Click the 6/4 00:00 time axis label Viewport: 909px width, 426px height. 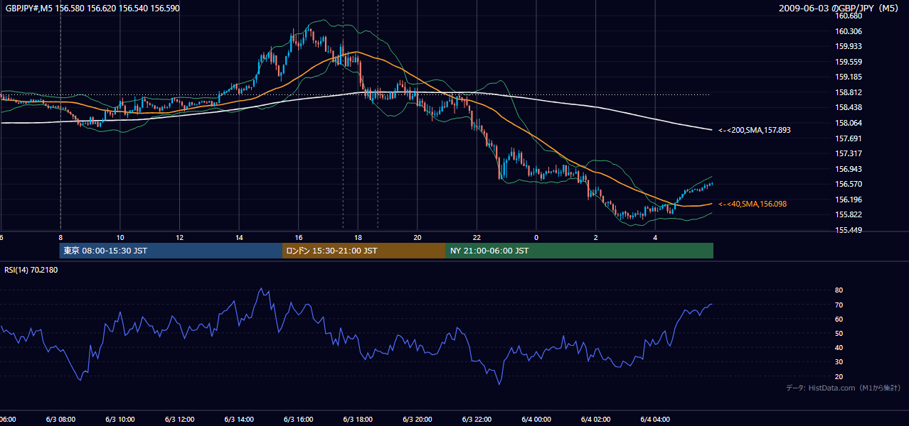click(x=536, y=420)
